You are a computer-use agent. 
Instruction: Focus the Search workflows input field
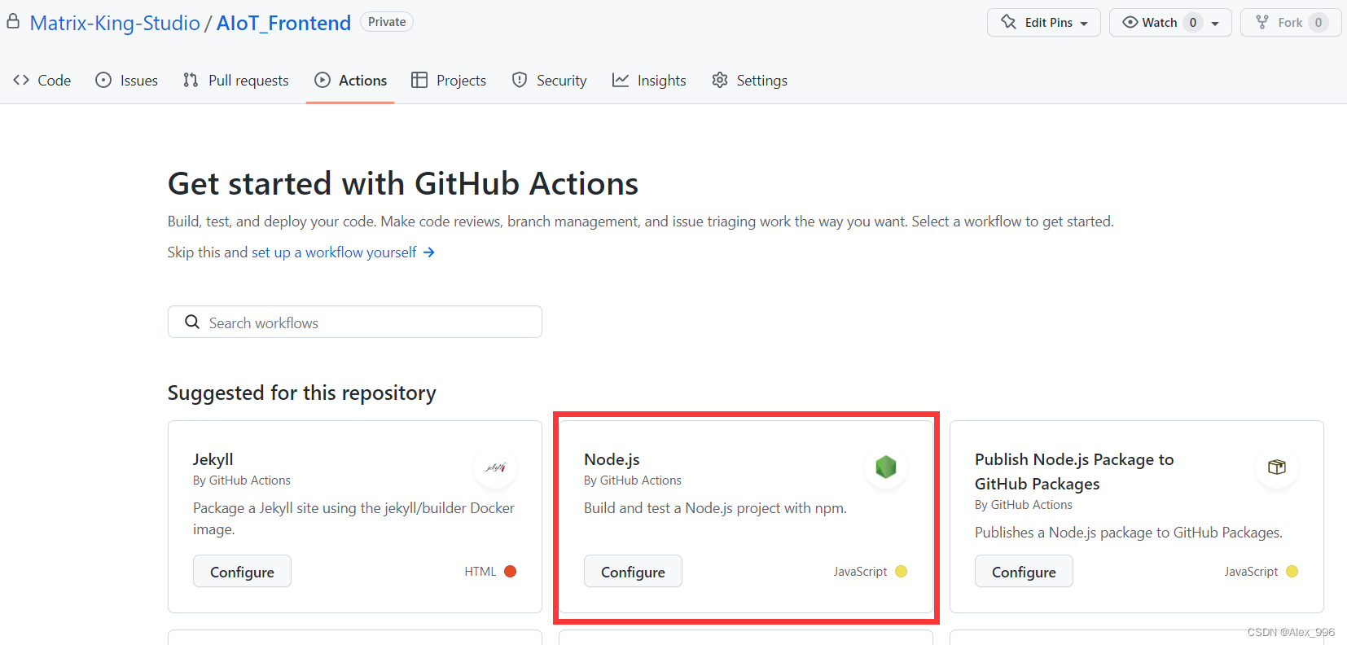(355, 322)
